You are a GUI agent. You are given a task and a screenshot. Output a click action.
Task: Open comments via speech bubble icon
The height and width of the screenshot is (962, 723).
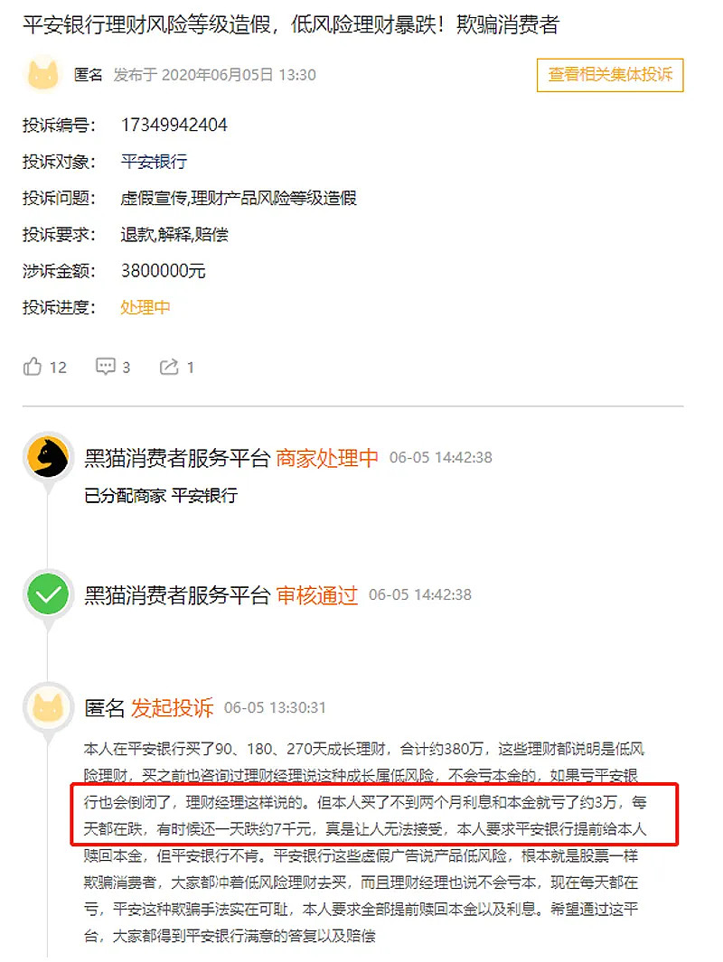click(x=106, y=366)
